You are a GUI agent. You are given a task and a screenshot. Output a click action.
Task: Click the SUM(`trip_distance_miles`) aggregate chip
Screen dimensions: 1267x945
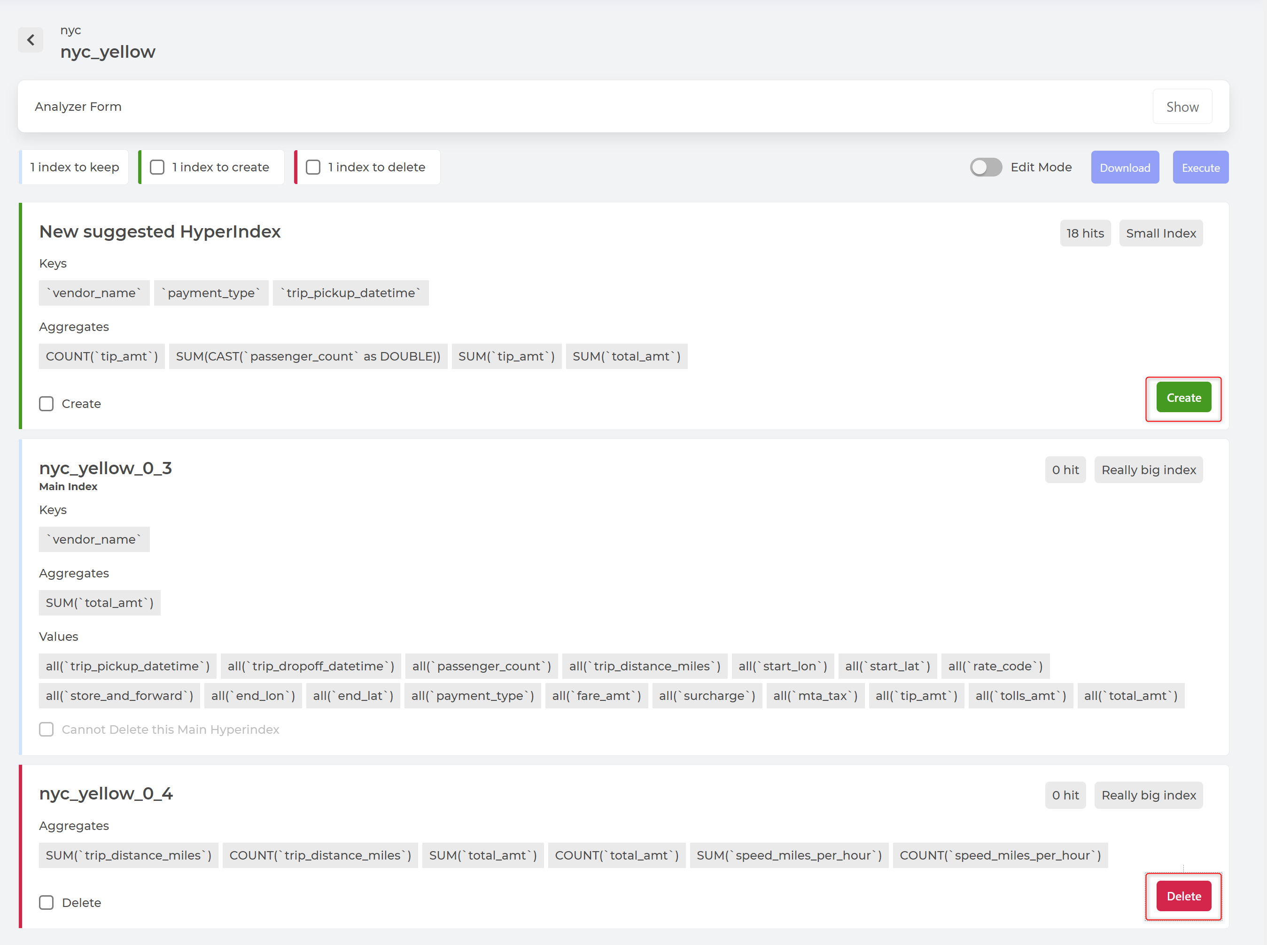click(x=129, y=855)
